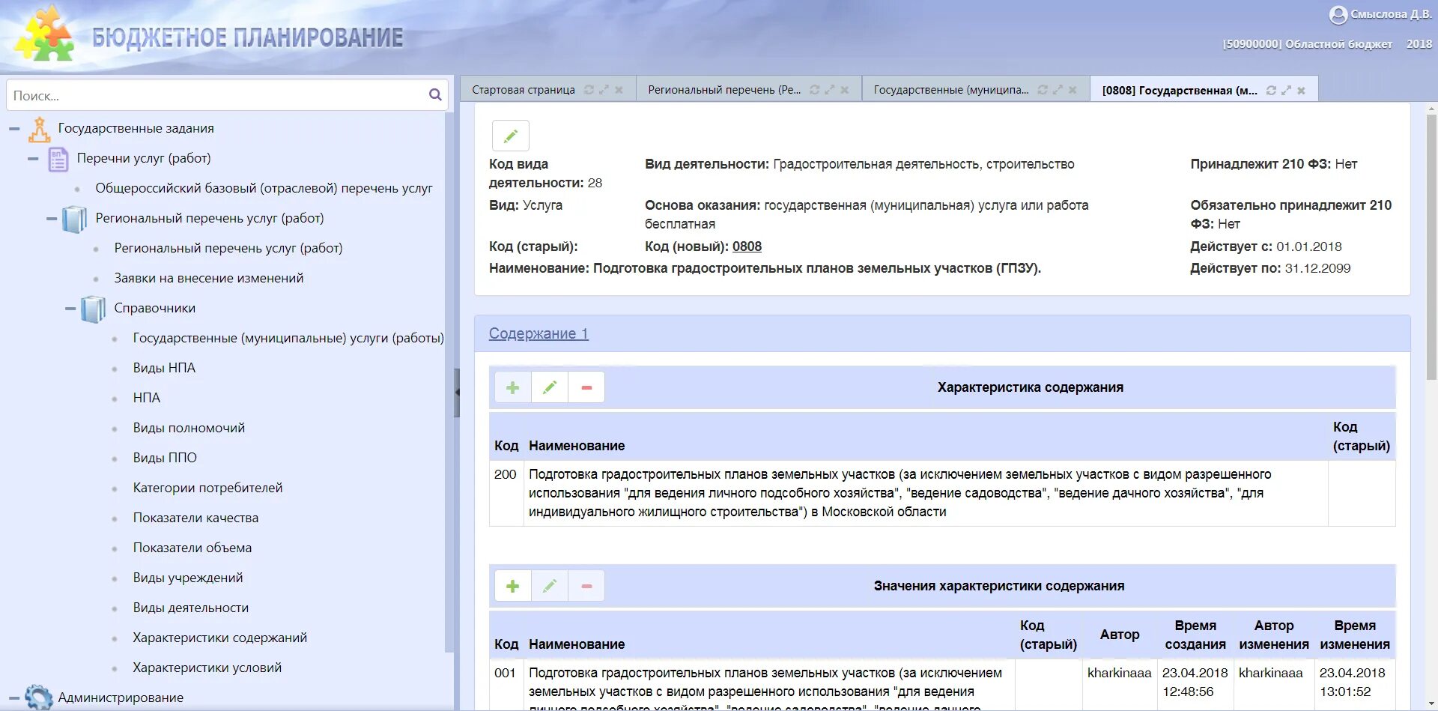1438x711 pixels.
Task: Open Заявки на внесение изменений
Action: click(209, 278)
